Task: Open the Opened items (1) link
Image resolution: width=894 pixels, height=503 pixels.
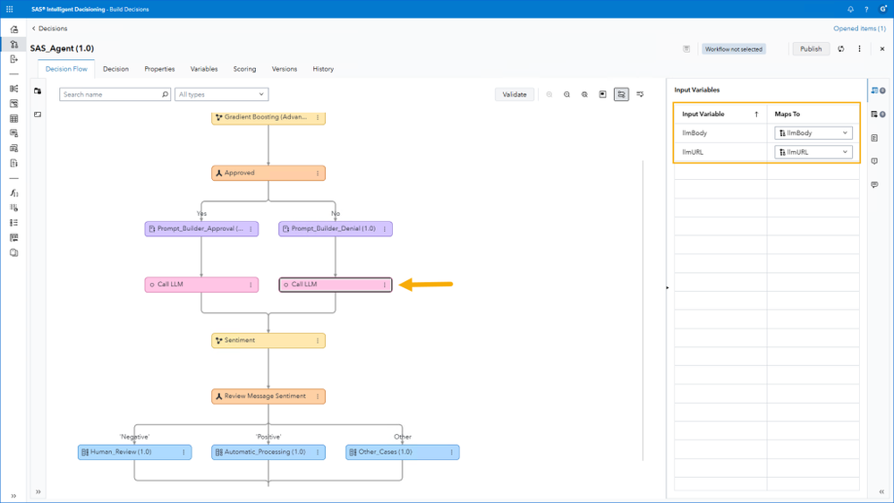Action: point(859,29)
